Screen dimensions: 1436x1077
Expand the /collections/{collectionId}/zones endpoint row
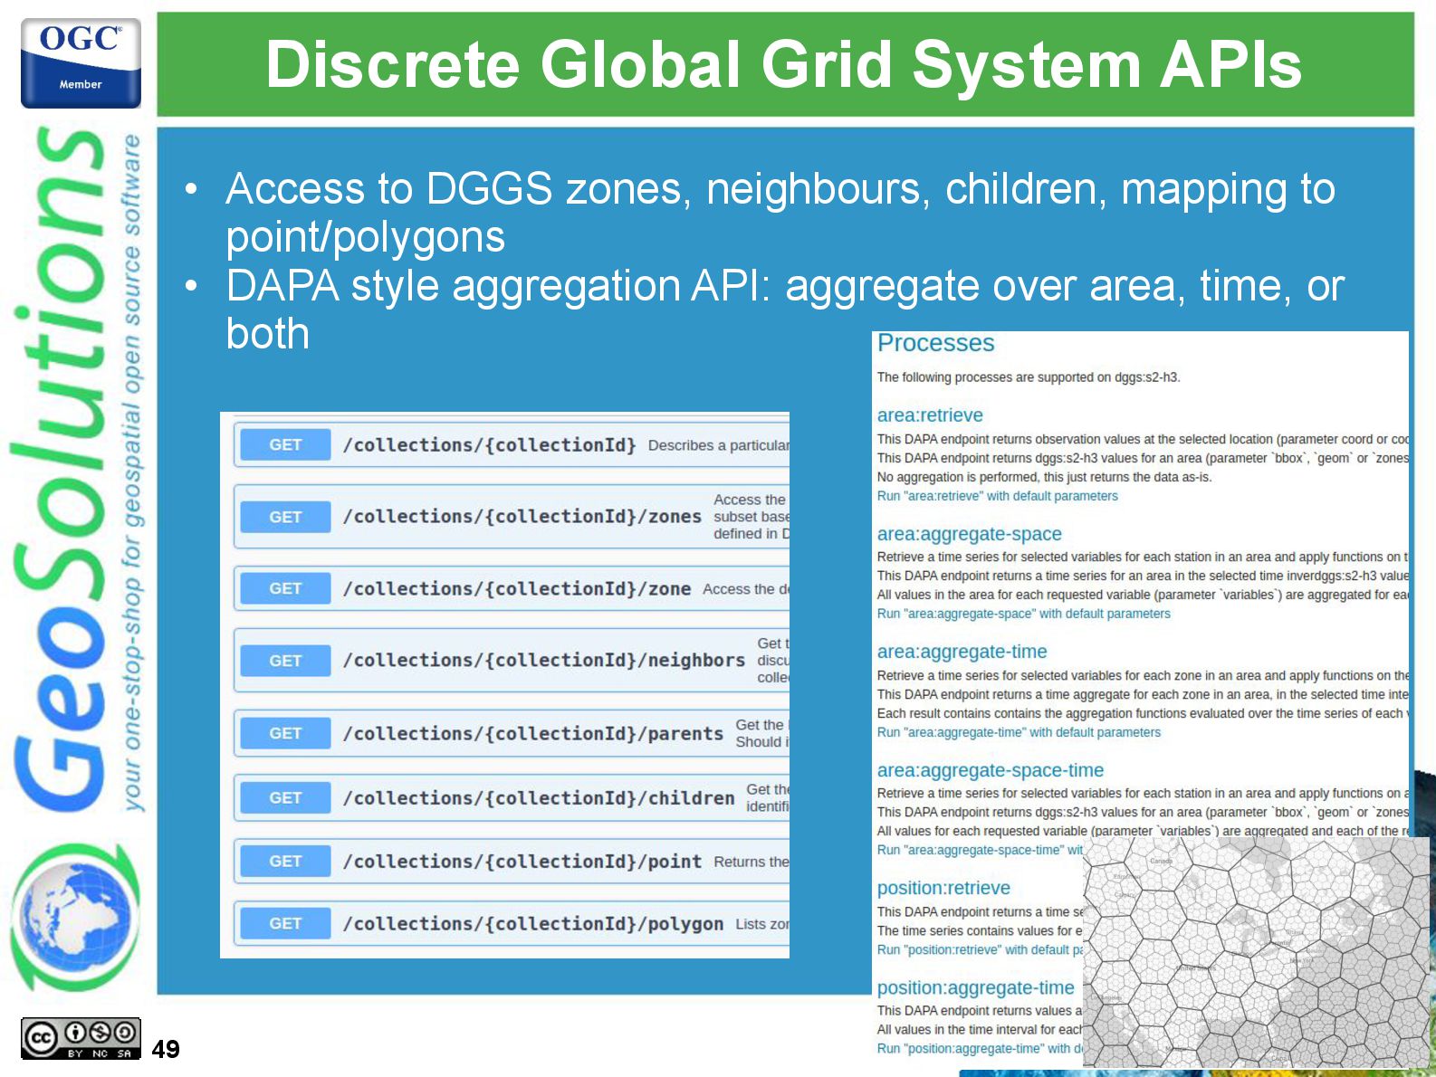[512, 517]
